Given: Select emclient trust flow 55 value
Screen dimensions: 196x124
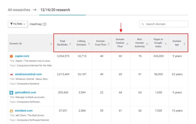Looking at the screenshot, I should pyautogui.click(x=102, y=111).
